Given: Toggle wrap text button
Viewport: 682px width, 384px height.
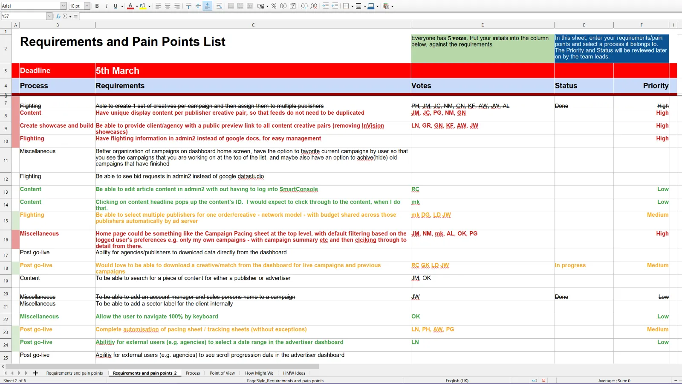Looking at the screenshot, I should [x=219, y=6].
